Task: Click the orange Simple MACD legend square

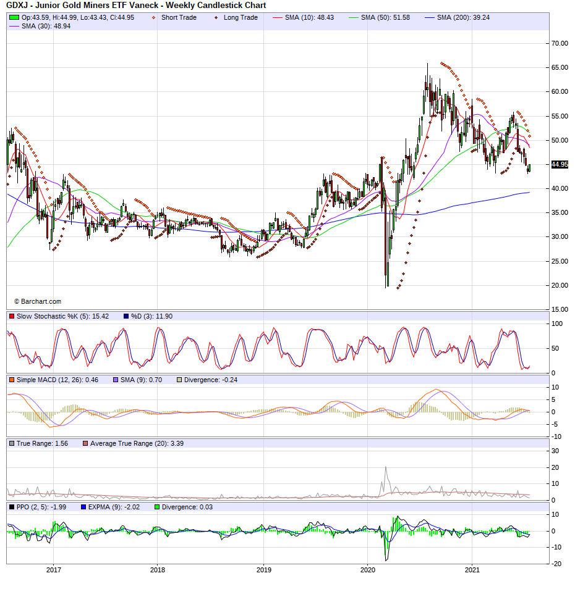Action: point(12,380)
